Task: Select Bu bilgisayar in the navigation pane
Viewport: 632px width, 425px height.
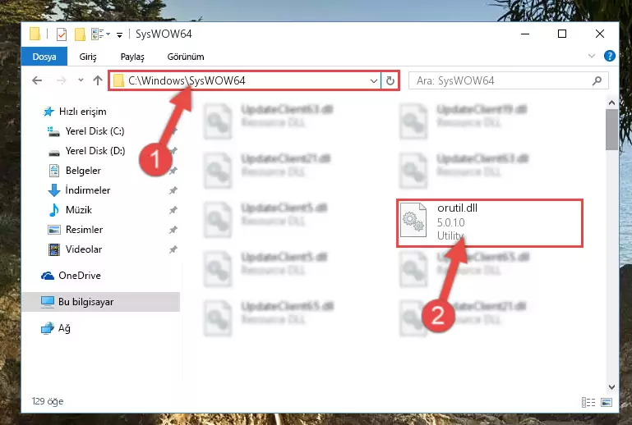Action: tap(101, 302)
